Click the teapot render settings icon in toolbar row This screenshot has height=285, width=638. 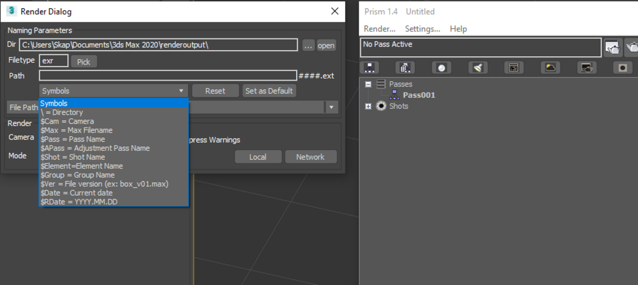tap(587, 68)
